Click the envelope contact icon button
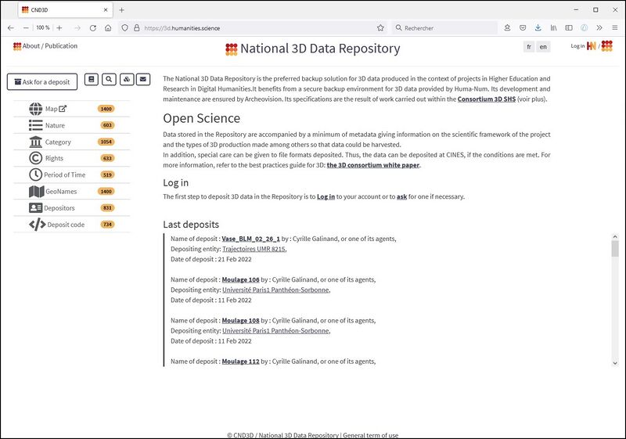This screenshot has width=626, height=439. pyautogui.click(x=142, y=79)
